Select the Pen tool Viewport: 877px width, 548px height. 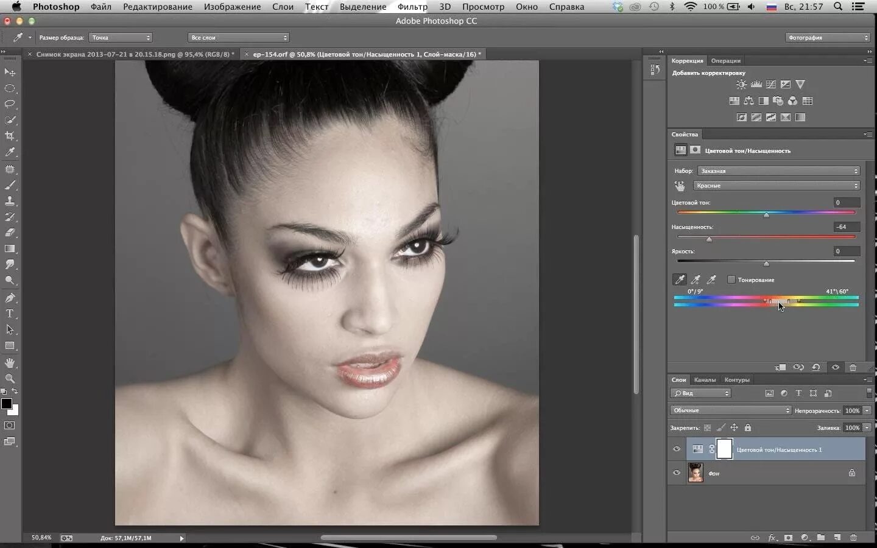[10, 298]
